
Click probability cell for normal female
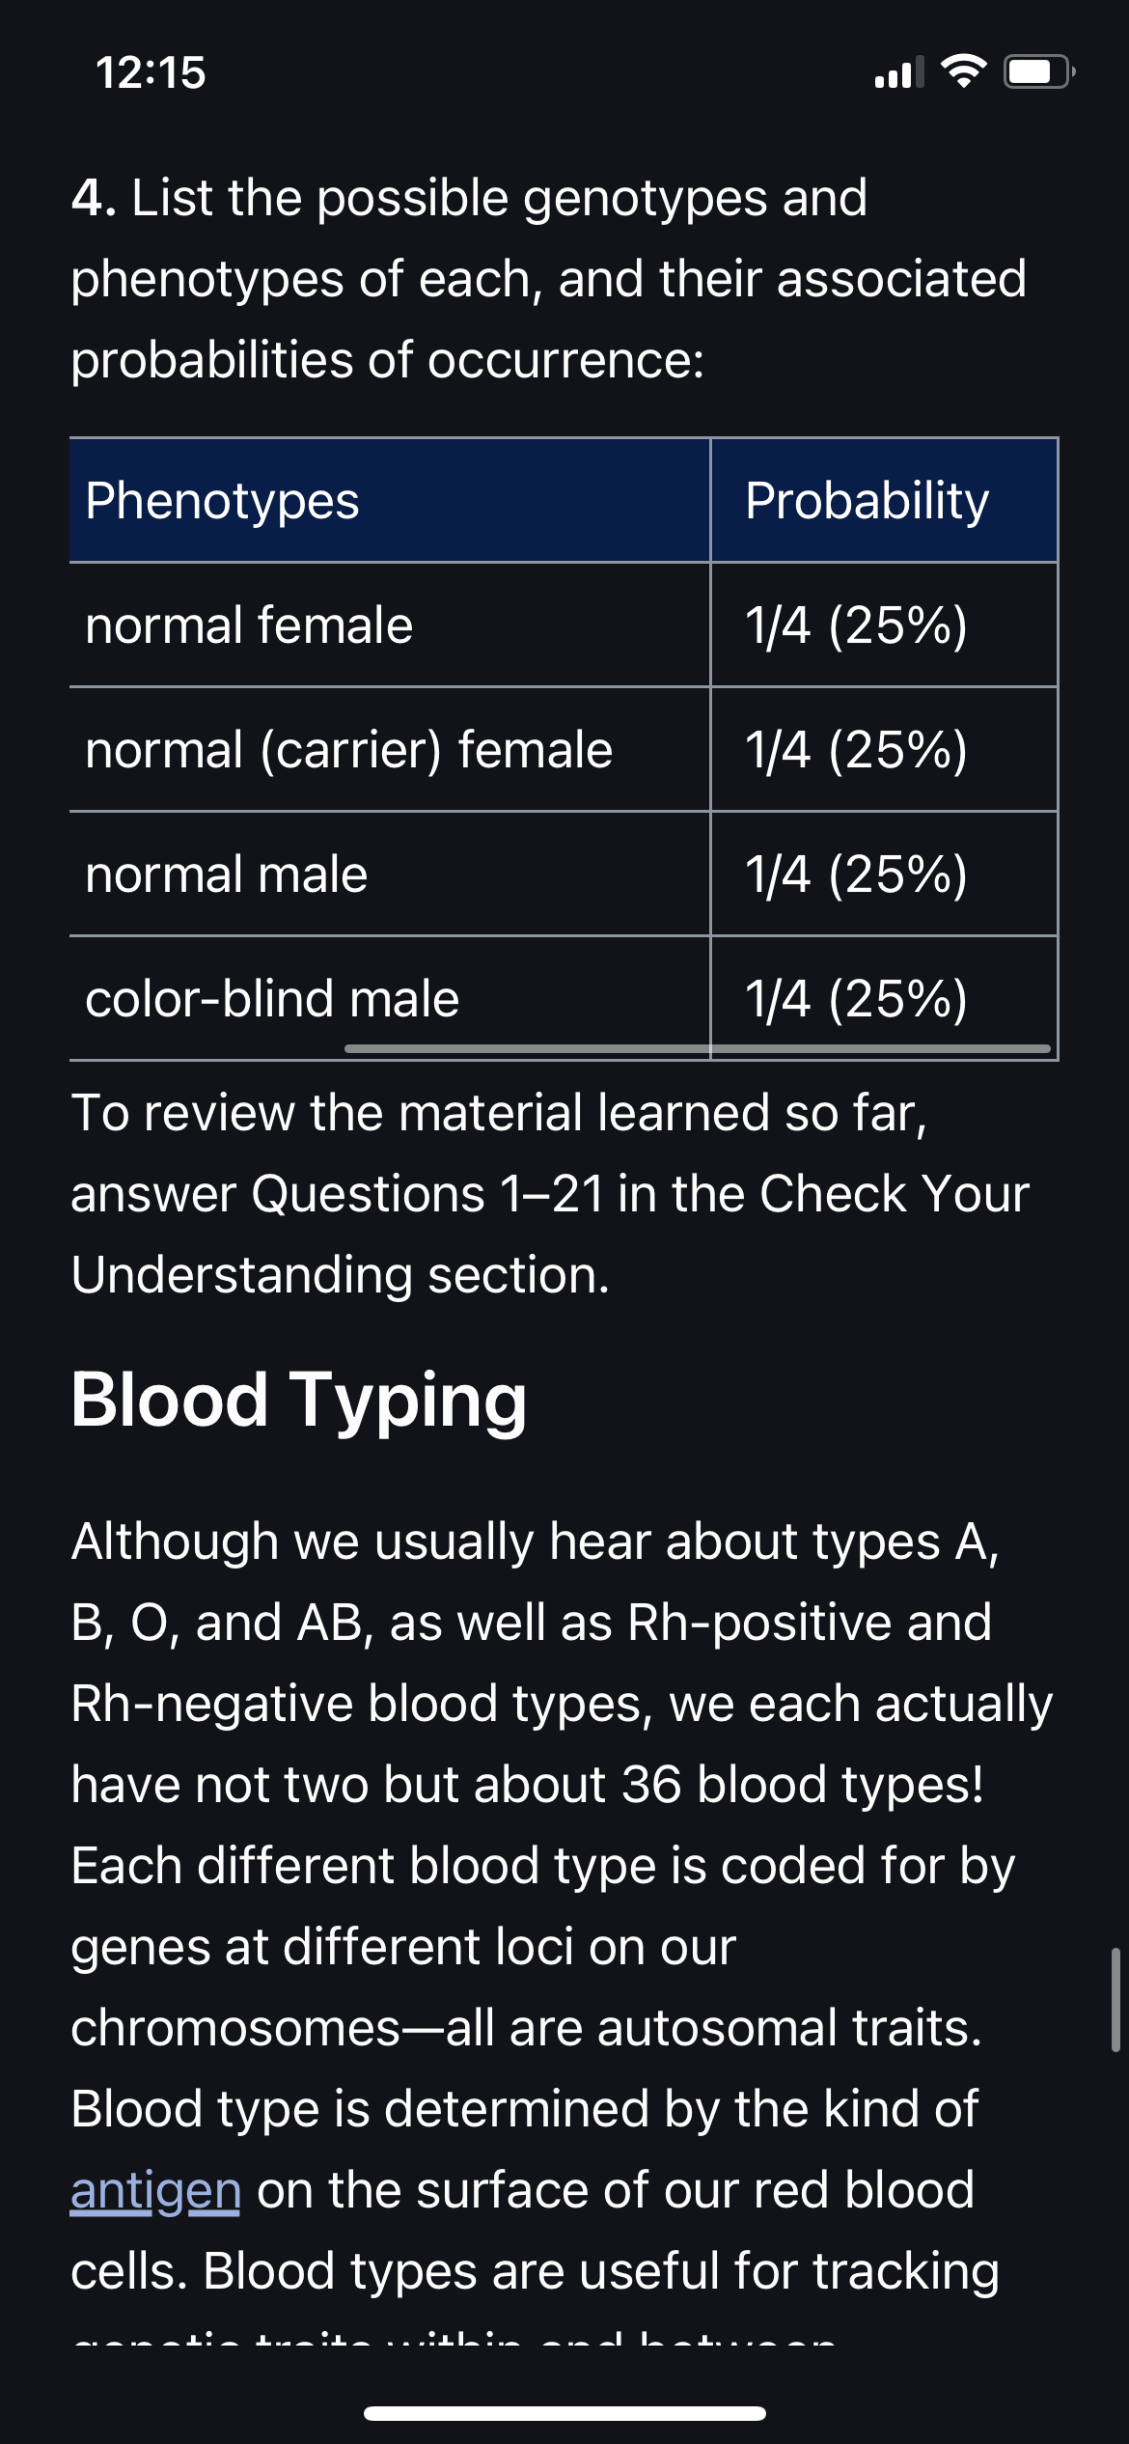tap(884, 625)
